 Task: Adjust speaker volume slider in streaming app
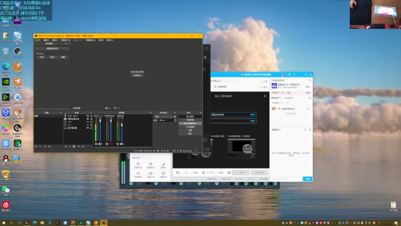(187, 173)
